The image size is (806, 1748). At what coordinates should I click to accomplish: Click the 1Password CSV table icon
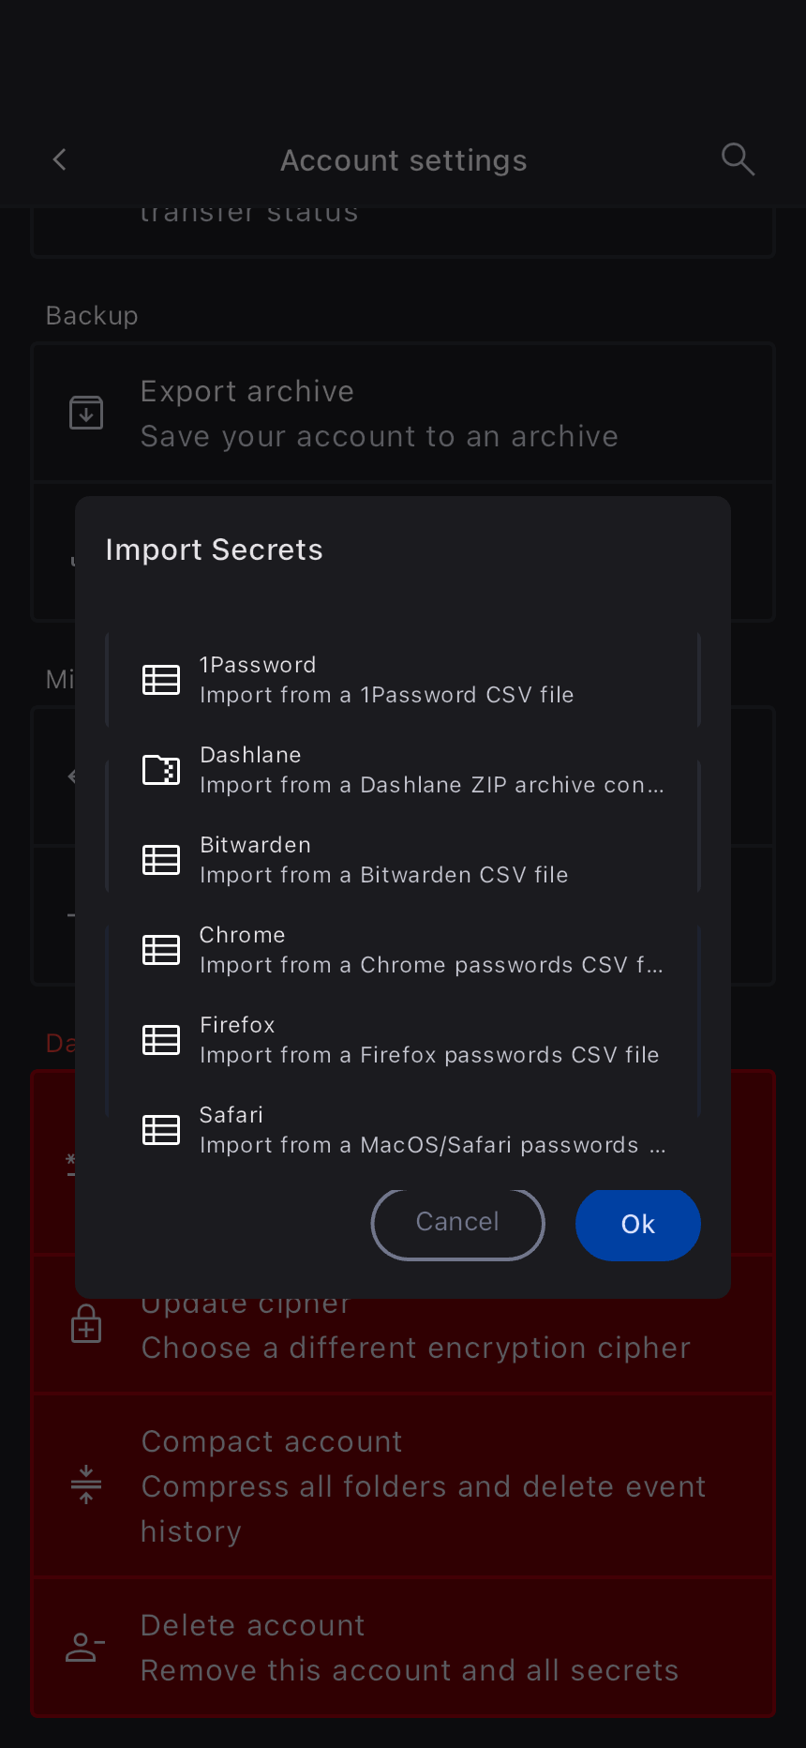[161, 680]
